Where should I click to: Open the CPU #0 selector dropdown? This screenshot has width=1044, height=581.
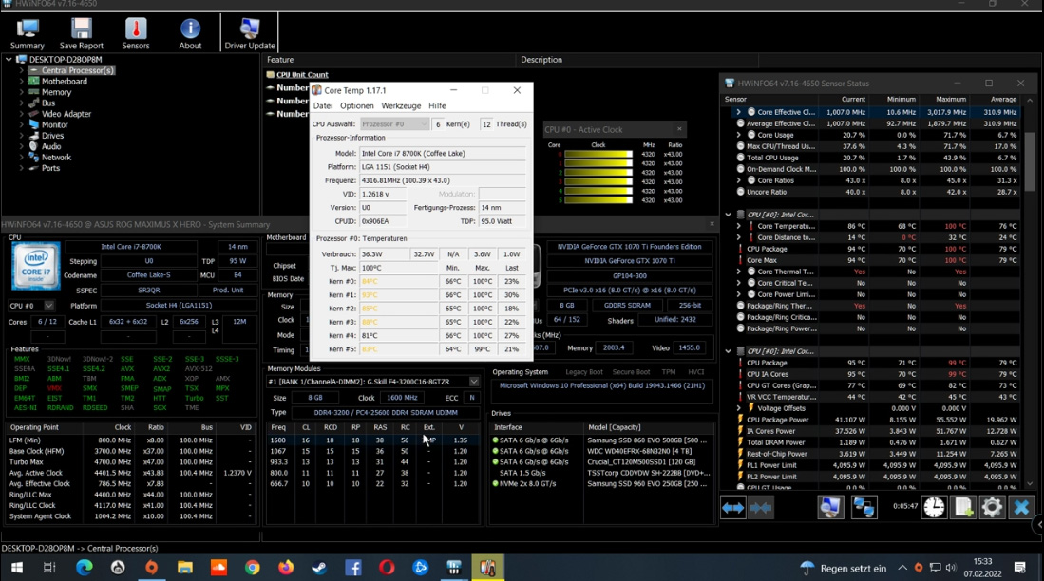(48, 306)
